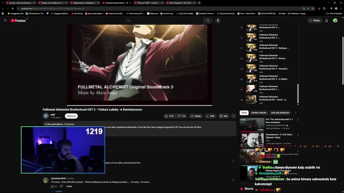Open options menu on first comment
This screenshot has height=193, width=344.
233,161
